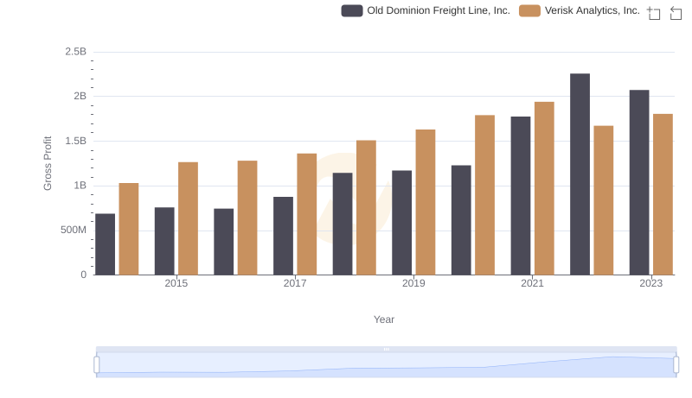
Task: Click the zoom slider preview area chart
Action: (386, 365)
